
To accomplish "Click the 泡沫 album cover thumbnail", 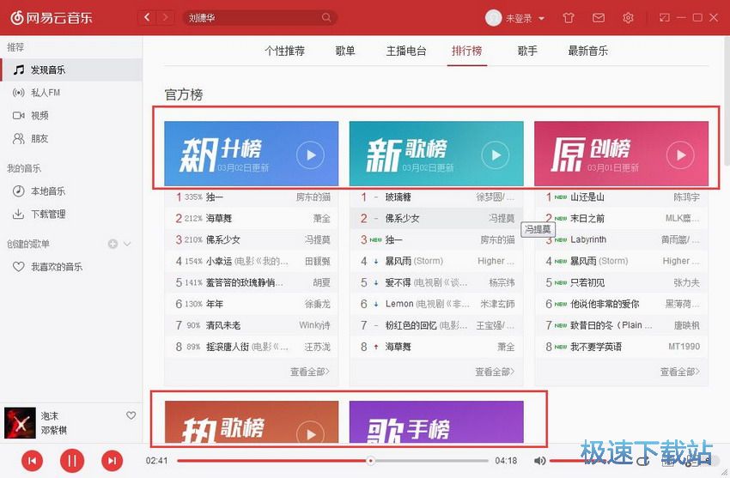I will pos(20,423).
